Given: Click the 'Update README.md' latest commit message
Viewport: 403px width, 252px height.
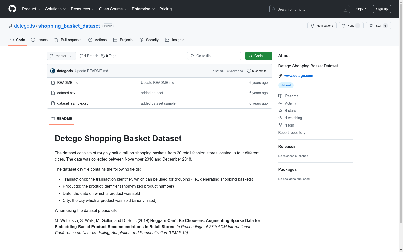Looking at the screenshot, I should pos(91,71).
